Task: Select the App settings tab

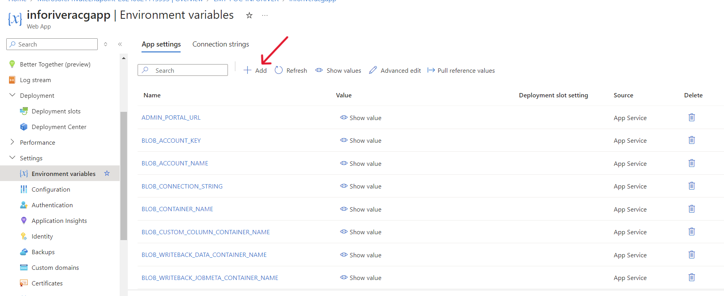Action: point(161,45)
